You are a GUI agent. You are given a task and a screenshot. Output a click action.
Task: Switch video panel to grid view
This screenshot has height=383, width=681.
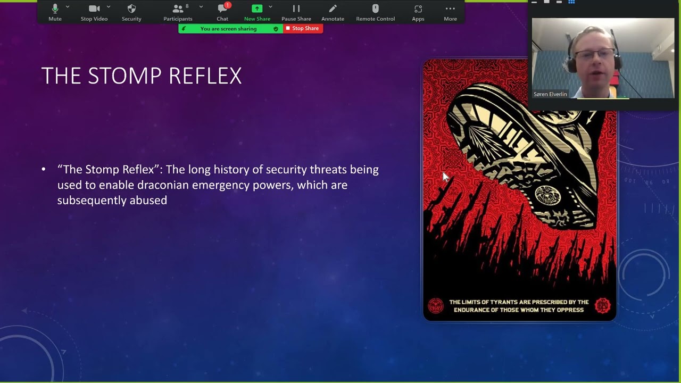[x=571, y=2]
